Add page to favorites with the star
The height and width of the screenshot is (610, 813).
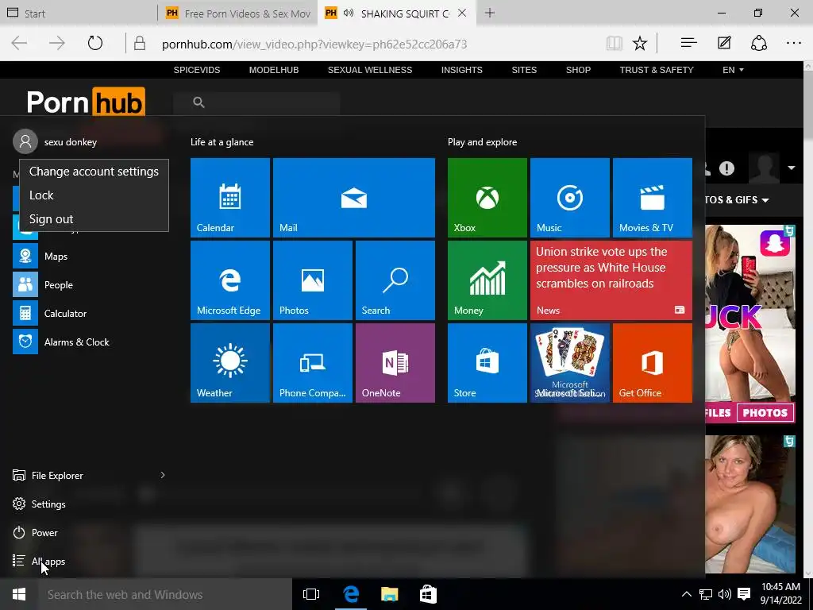point(640,43)
